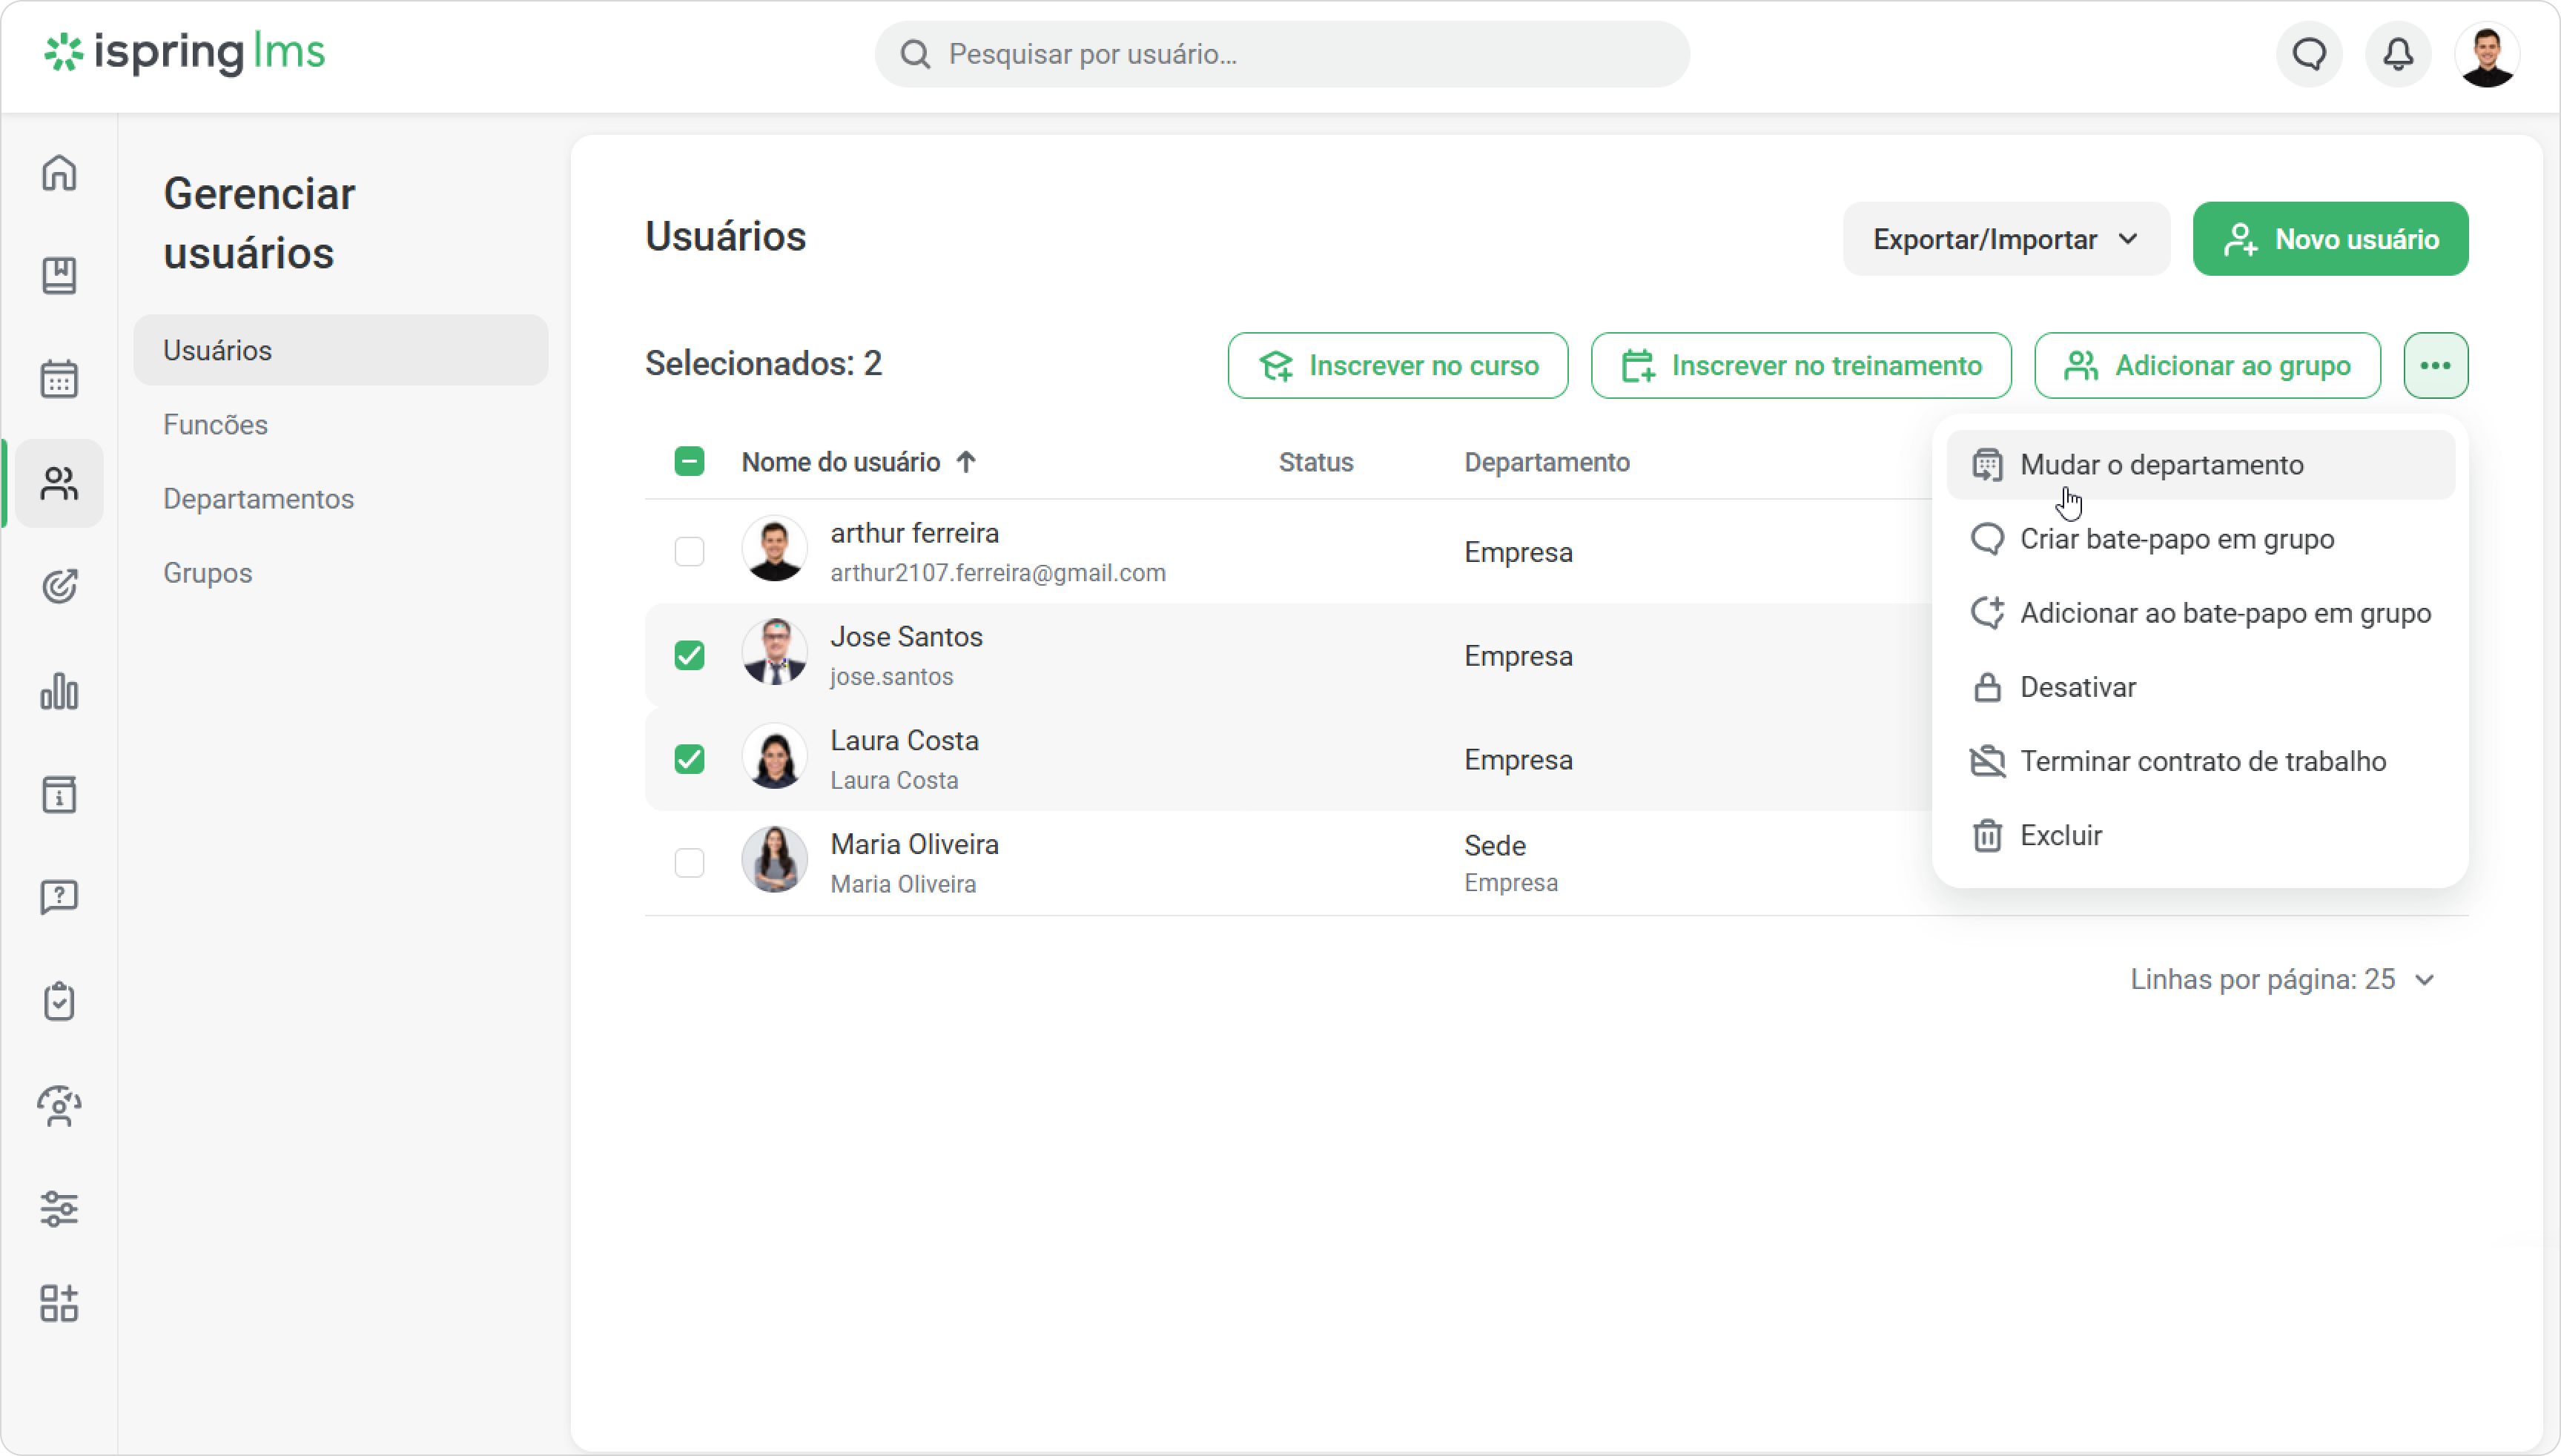Toggle the select-all header checkbox

tap(689, 461)
